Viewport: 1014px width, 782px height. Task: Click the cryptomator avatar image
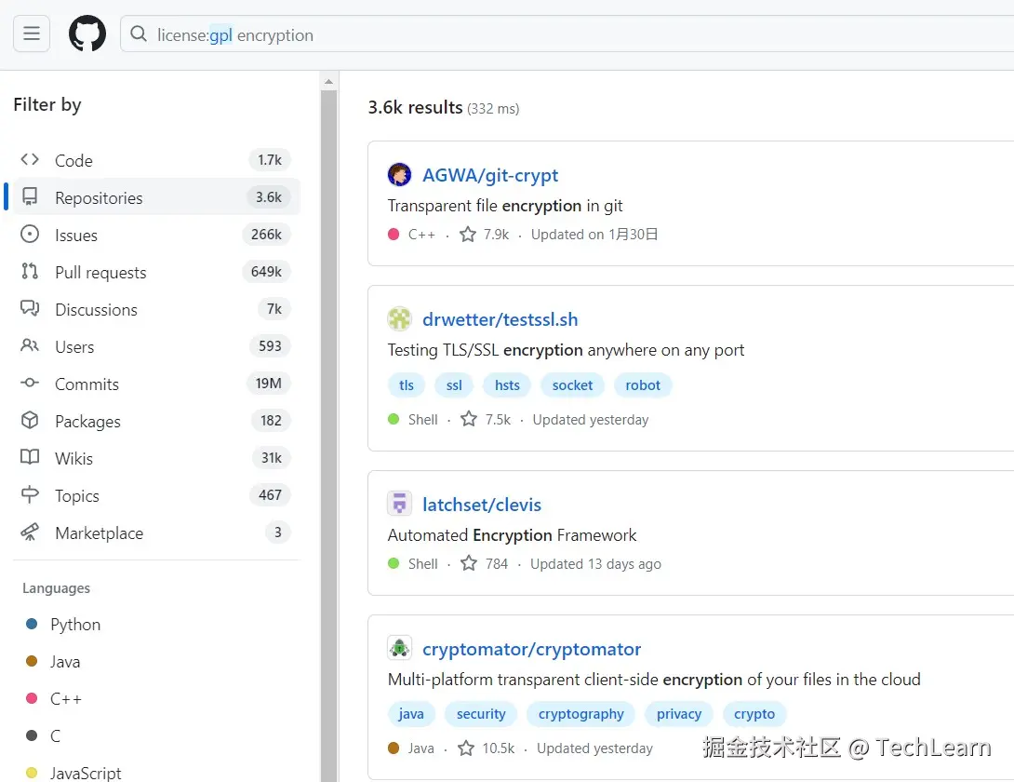pos(399,648)
